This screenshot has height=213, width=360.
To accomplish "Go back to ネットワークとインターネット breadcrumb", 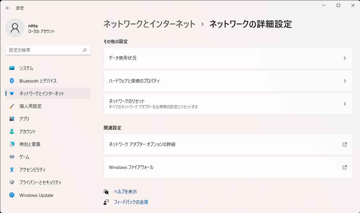I will [x=149, y=24].
